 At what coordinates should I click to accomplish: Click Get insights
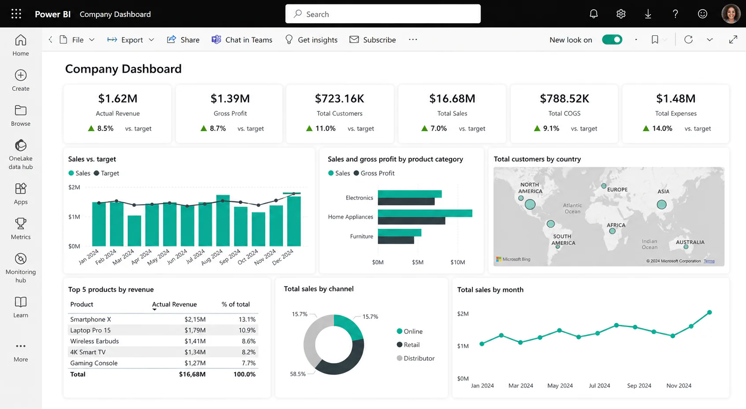311,40
